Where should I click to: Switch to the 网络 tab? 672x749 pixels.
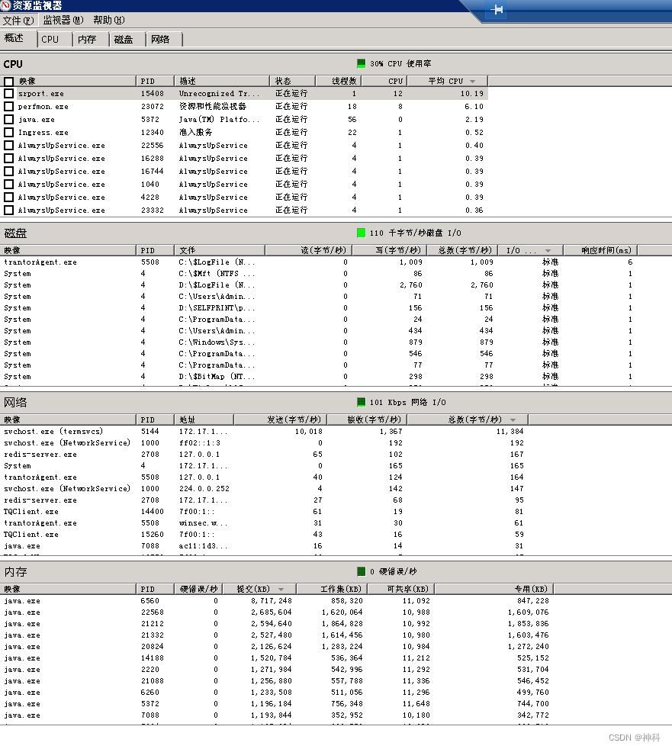(x=158, y=39)
